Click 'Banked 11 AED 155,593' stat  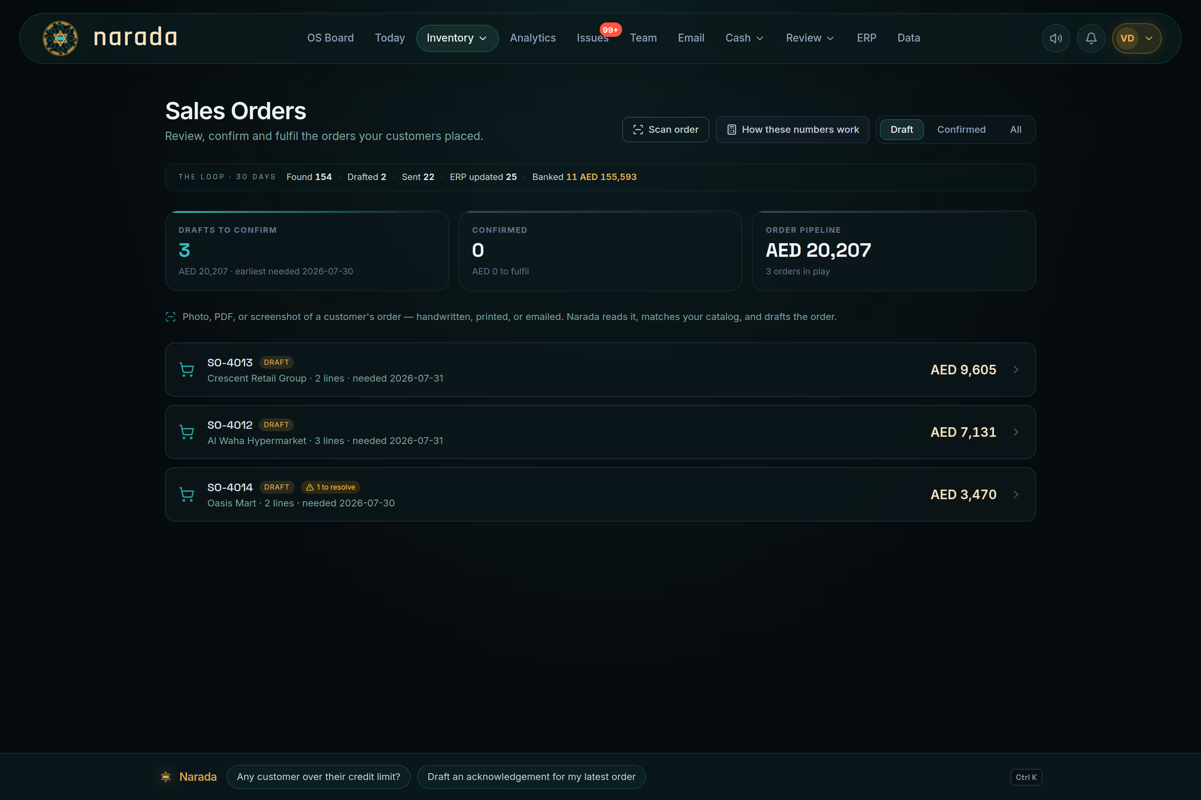coord(584,177)
